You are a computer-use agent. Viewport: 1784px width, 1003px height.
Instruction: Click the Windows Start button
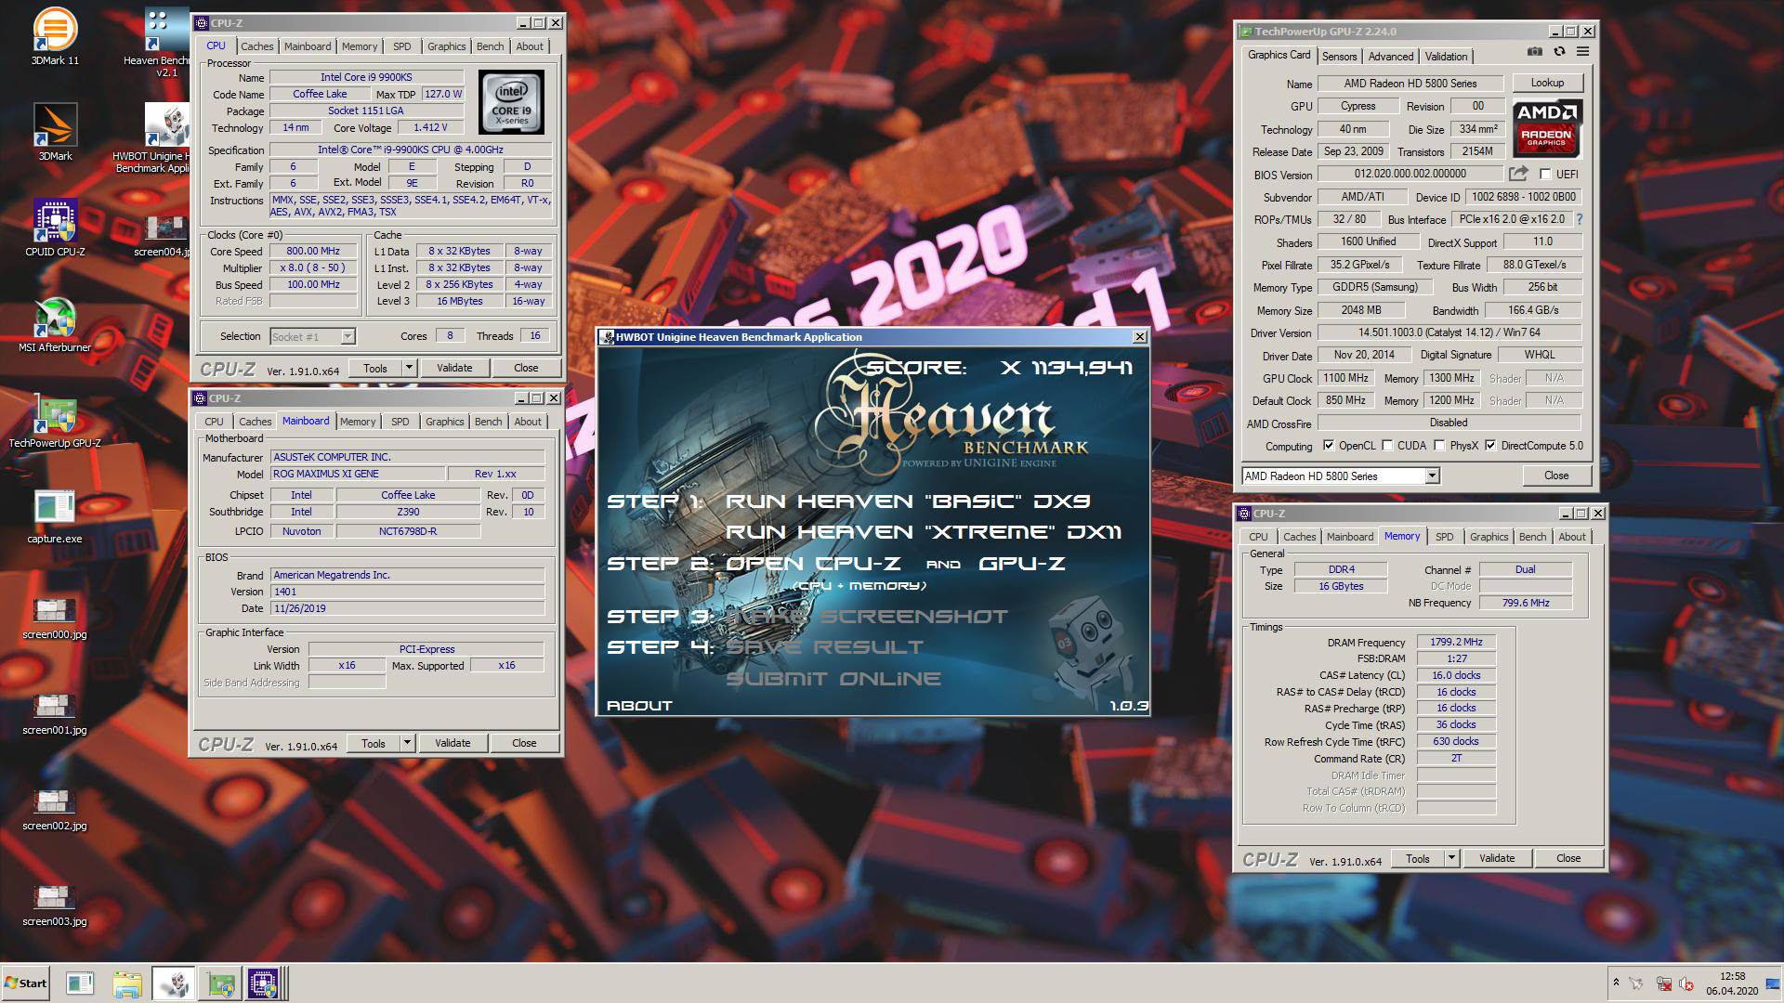point(26,983)
